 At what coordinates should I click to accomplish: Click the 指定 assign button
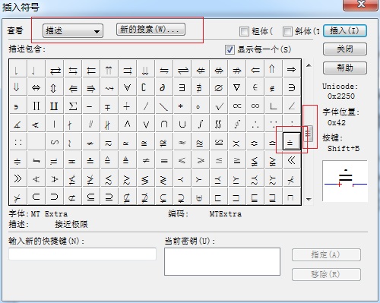[326, 255]
